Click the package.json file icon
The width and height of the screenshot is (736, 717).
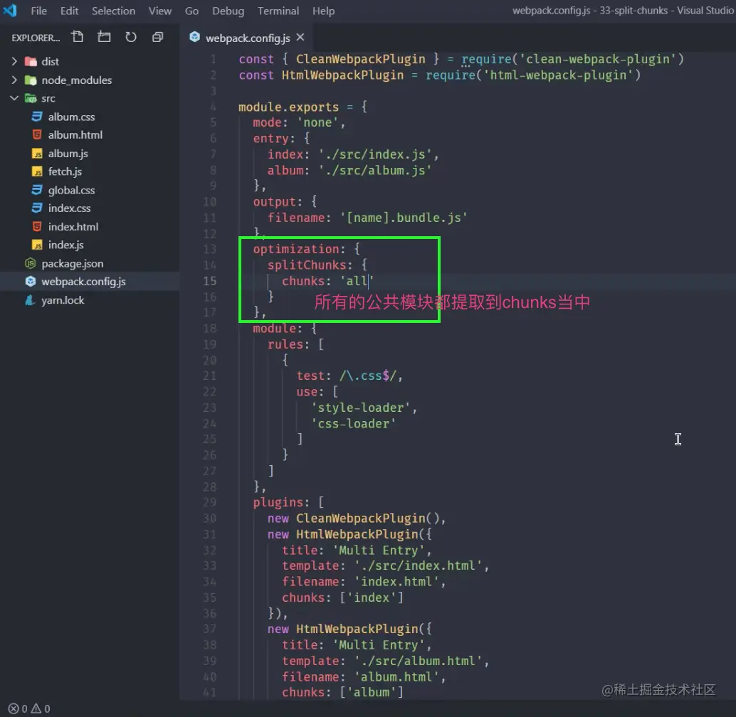(x=31, y=264)
